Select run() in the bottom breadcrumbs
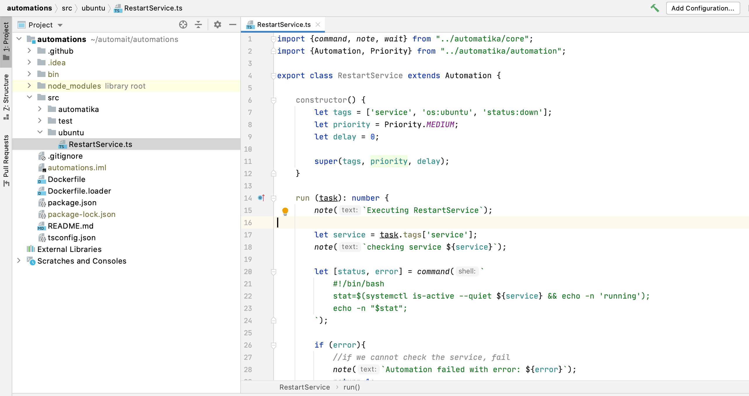 (x=351, y=387)
